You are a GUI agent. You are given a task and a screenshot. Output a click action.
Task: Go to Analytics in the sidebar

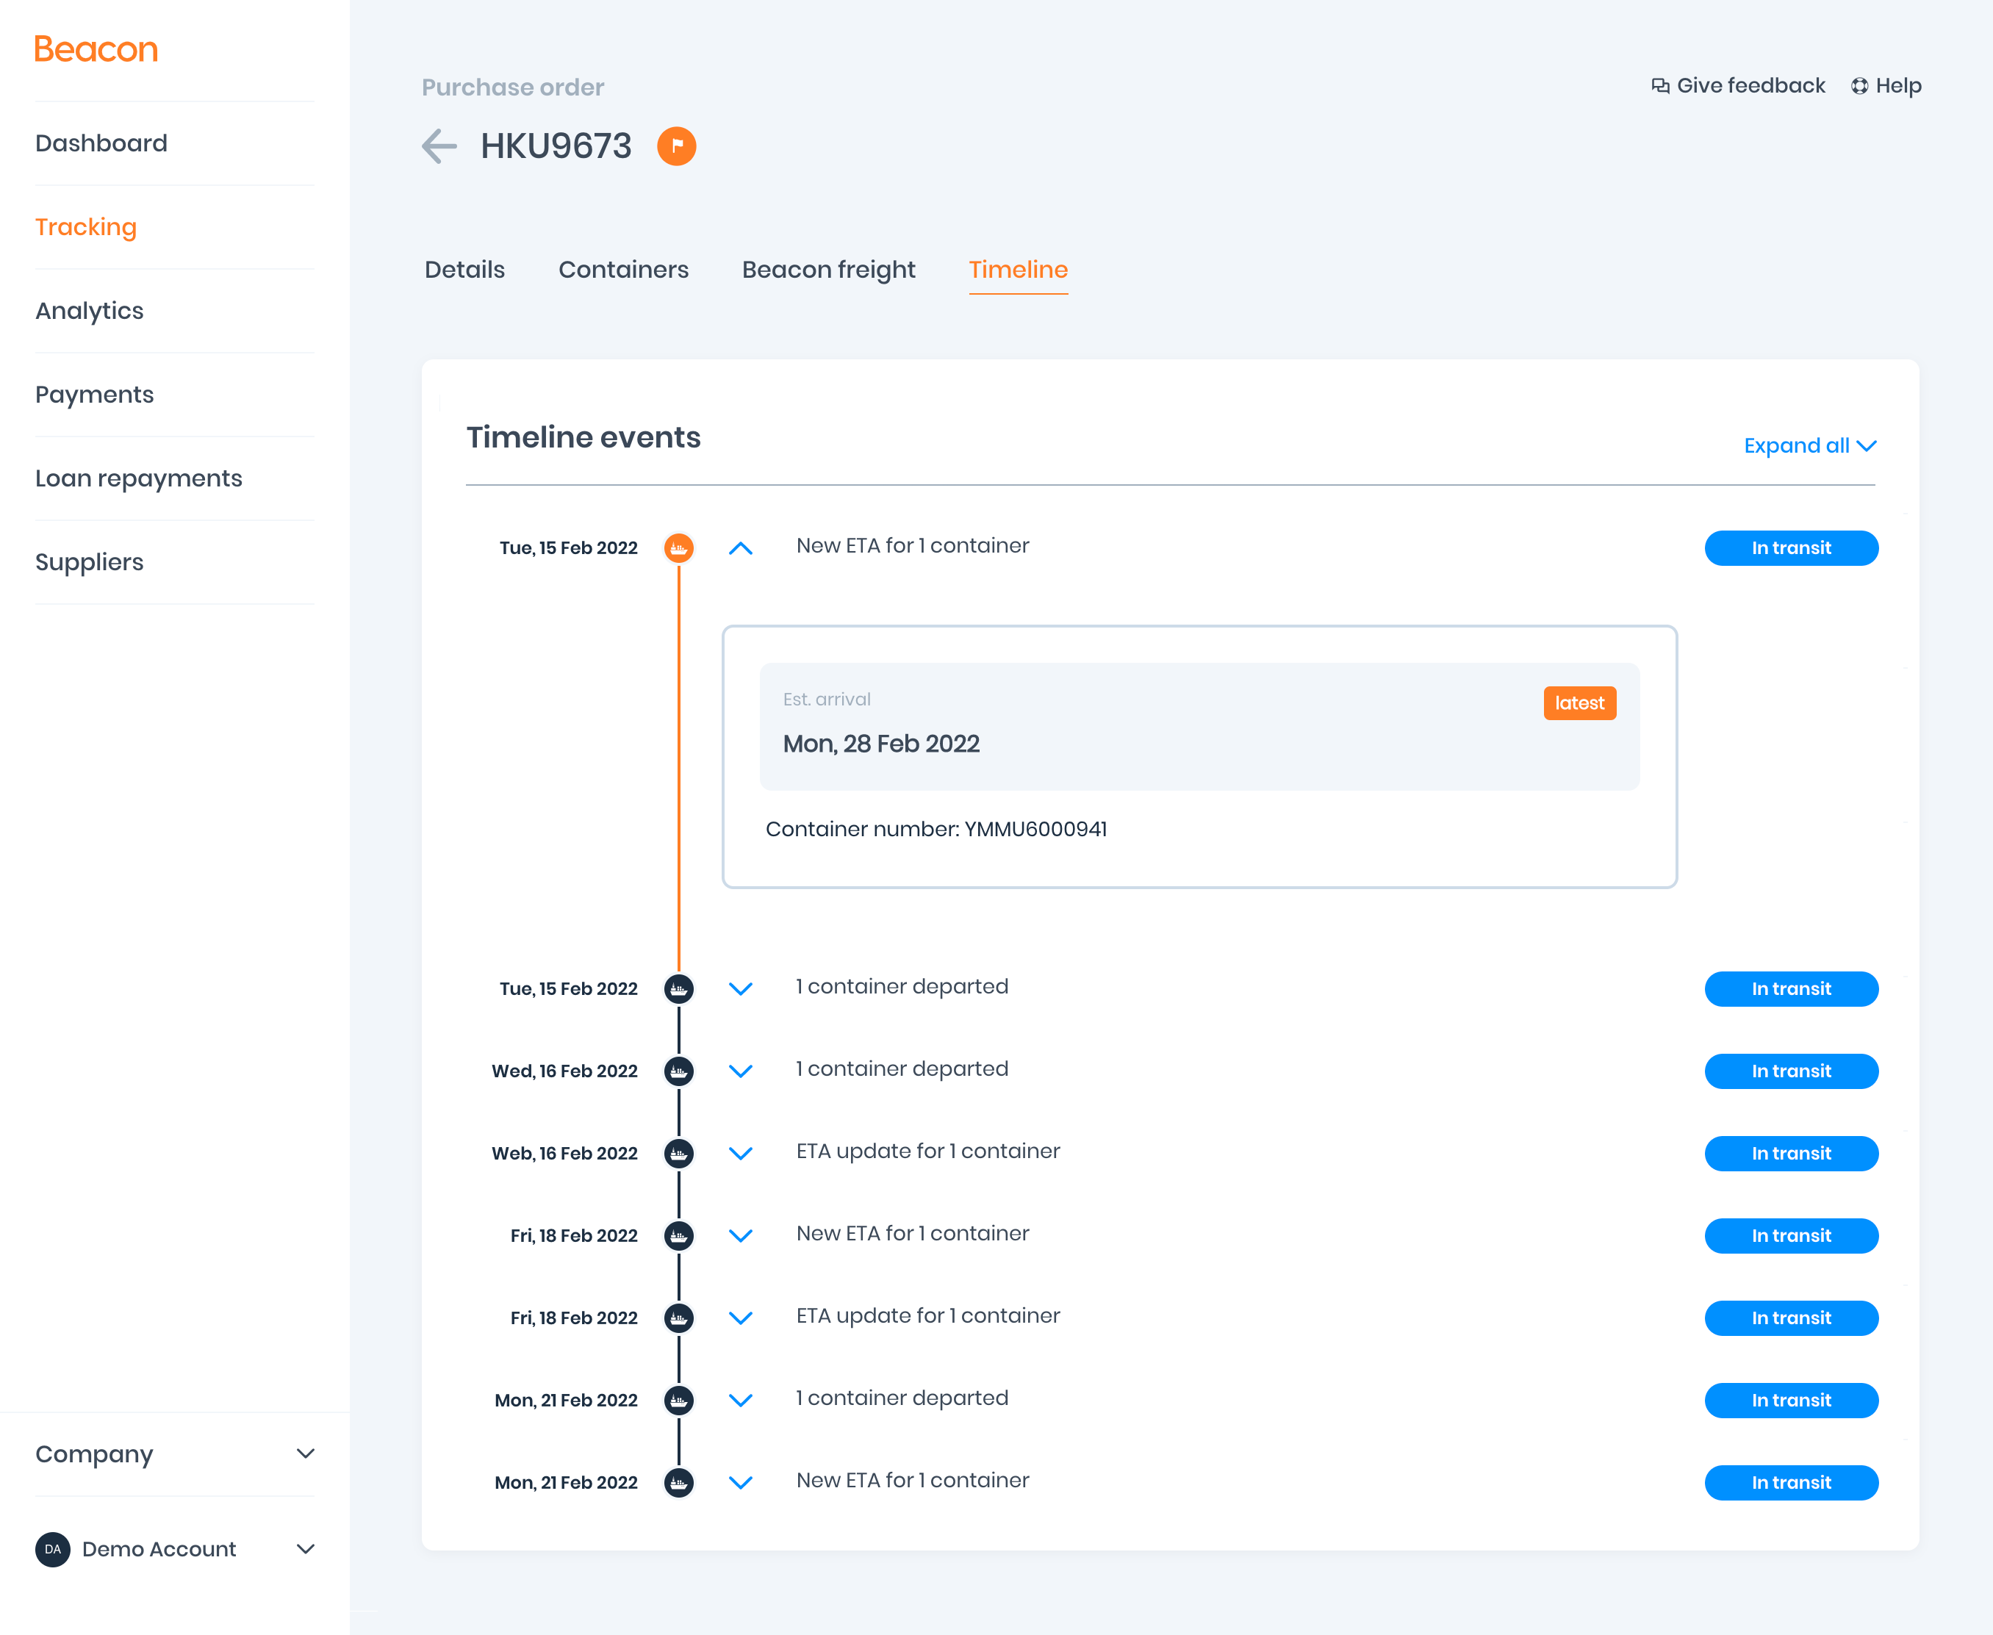pyautogui.click(x=90, y=311)
